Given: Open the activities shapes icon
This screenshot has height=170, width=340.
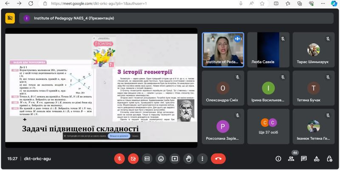Looking at the screenshot, I should tap(317, 159).
